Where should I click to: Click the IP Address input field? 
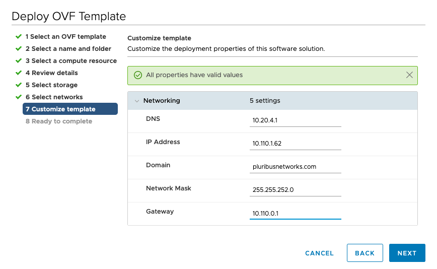pos(296,144)
